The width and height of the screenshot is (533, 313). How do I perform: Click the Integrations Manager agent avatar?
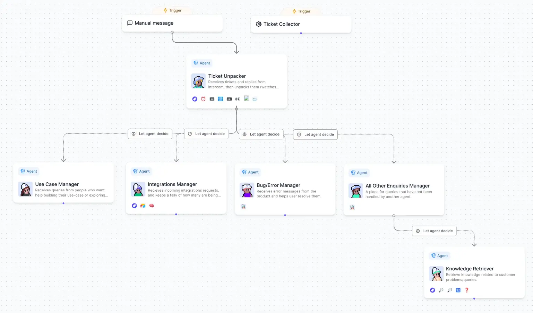coord(138,189)
